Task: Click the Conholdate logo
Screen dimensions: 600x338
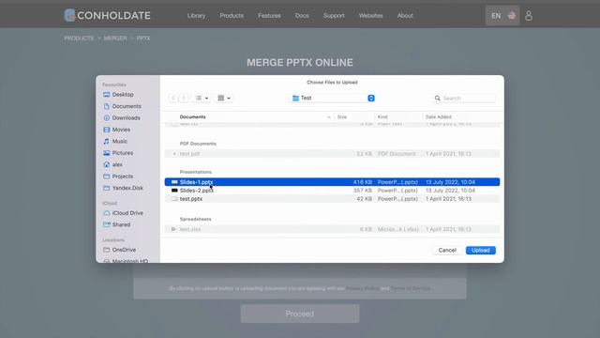Action: (107, 15)
